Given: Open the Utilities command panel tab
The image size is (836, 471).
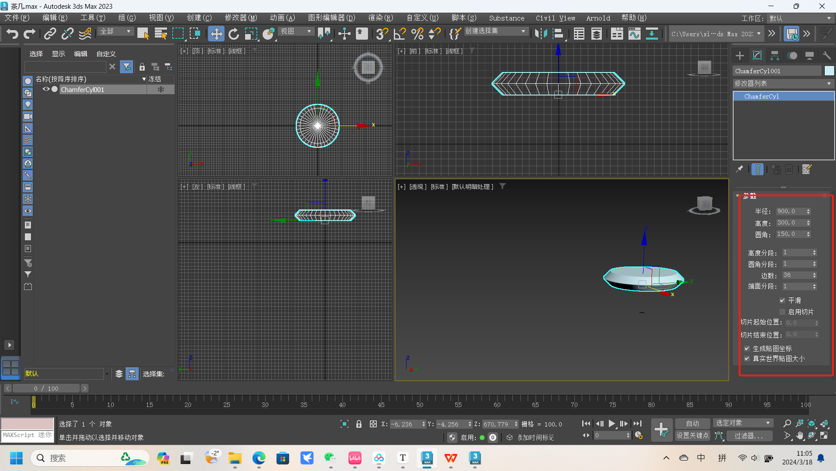Looking at the screenshot, I should click(x=827, y=55).
